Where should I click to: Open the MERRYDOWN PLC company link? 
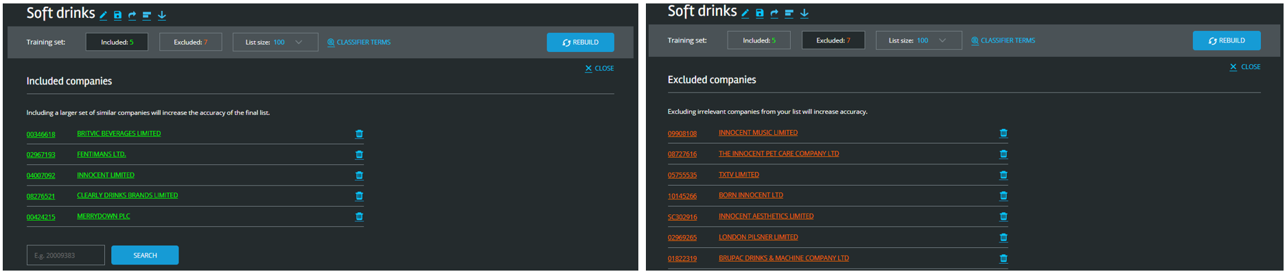[104, 216]
